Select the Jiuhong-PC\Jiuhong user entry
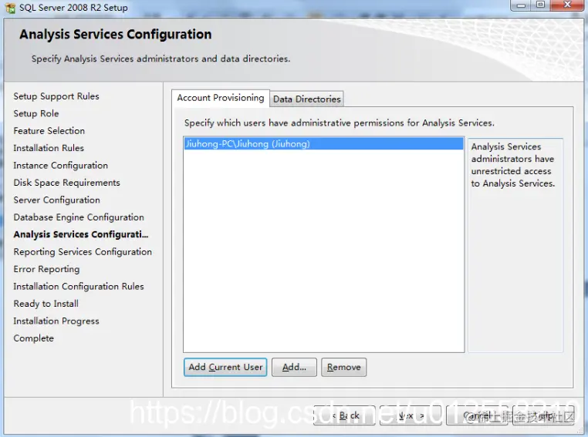This screenshot has height=437, width=588. point(323,144)
